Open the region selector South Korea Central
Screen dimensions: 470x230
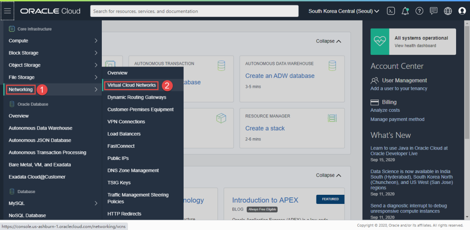click(x=343, y=11)
